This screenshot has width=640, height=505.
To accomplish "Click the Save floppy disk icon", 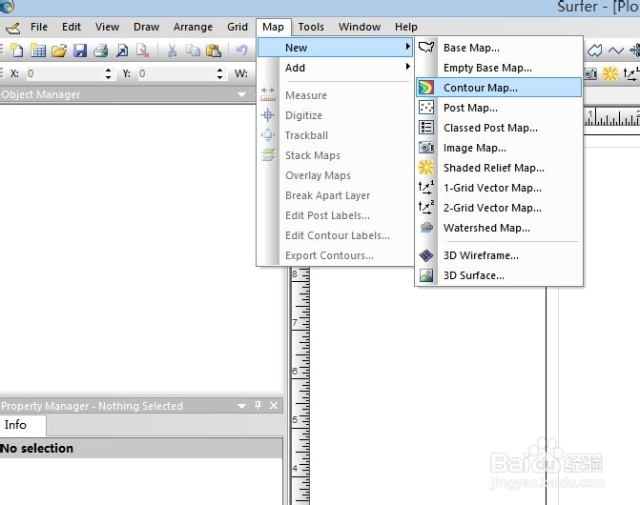I will pos(80,50).
